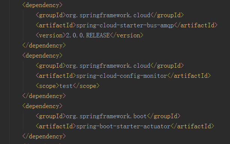Click spring-cloud-config-monitor artifactId text
This screenshot has height=144, width=230.
(x=122, y=76)
